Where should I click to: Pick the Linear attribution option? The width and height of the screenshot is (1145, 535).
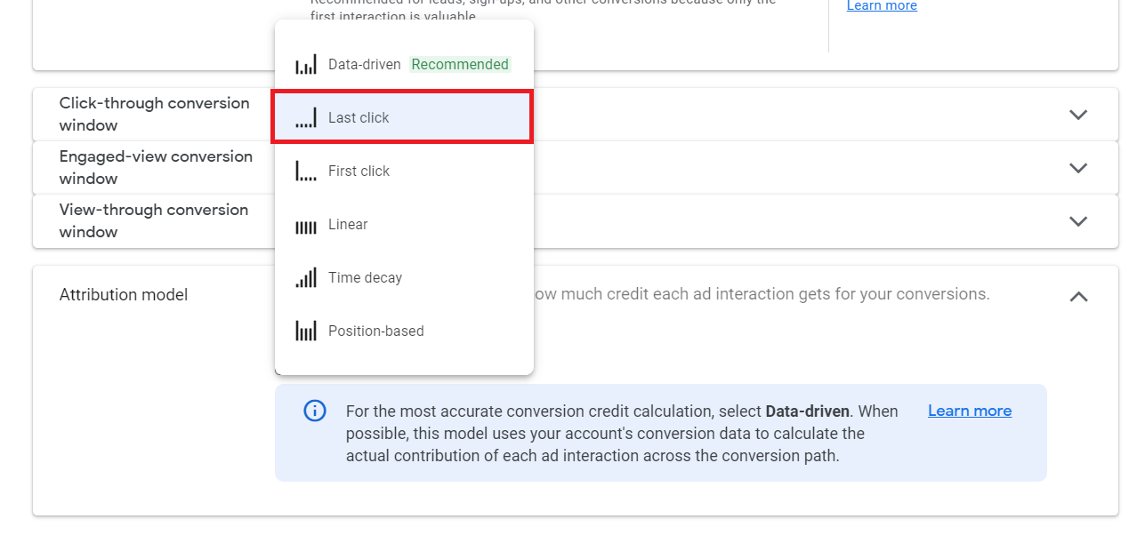404,224
